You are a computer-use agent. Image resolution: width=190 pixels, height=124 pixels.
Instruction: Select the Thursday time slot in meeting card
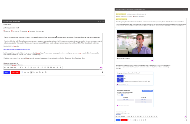[125, 100]
